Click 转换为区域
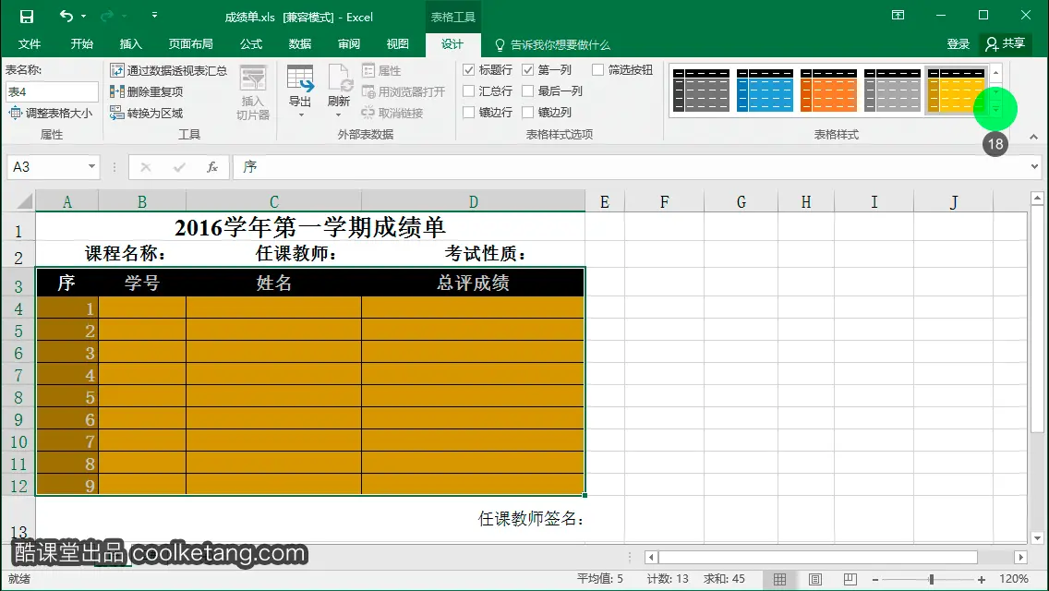 147,113
